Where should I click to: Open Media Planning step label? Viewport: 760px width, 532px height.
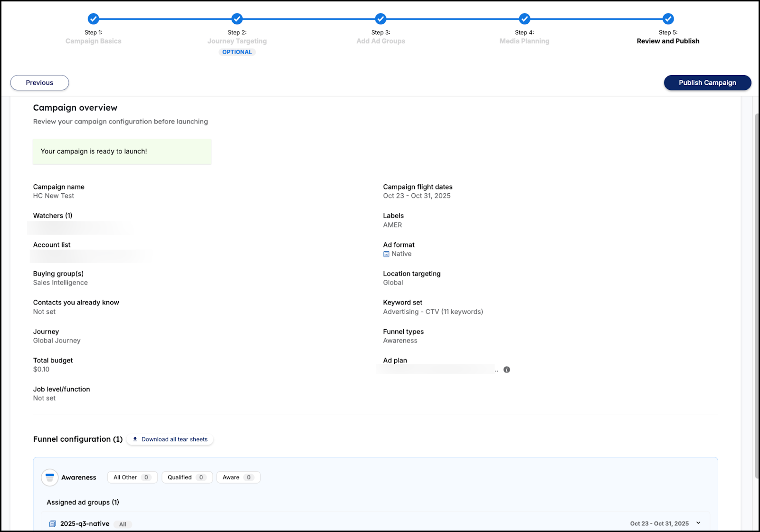[x=524, y=41]
